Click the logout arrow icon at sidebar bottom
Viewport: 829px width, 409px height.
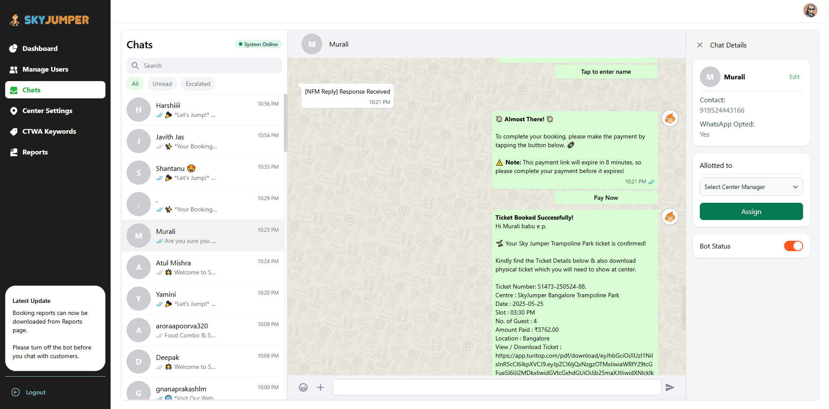pyautogui.click(x=16, y=392)
